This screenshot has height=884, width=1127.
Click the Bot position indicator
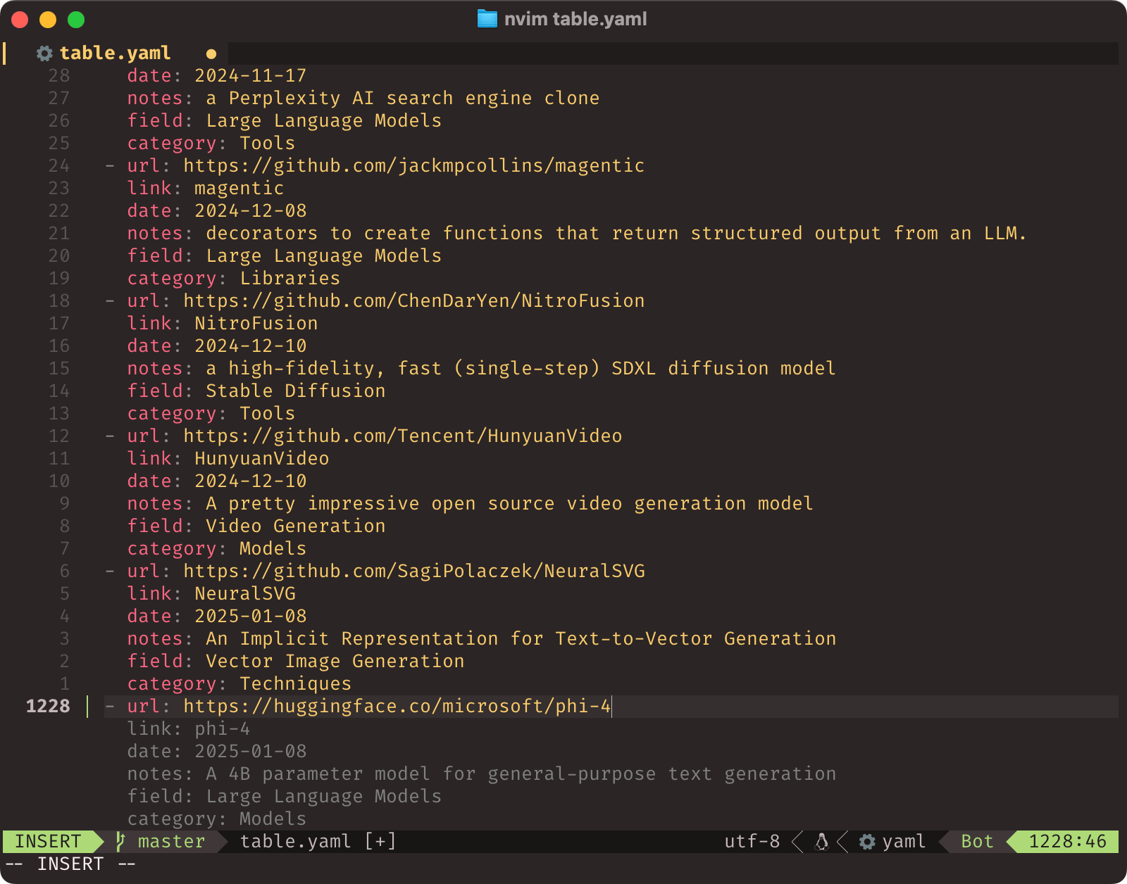977,841
